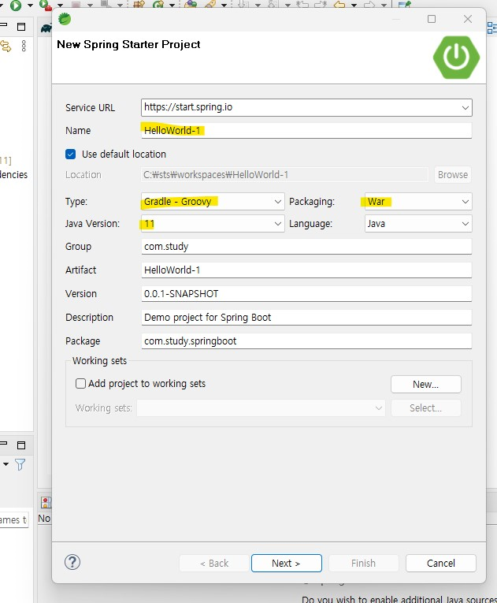Viewport: 497px width, 603px height.
Task: Click the Name field containing HelloWorld-1
Action: pyautogui.click(x=306, y=130)
